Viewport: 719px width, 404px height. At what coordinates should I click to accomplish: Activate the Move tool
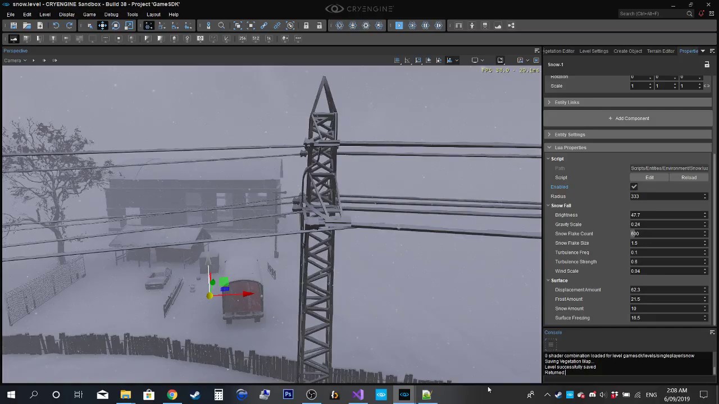[x=102, y=25]
